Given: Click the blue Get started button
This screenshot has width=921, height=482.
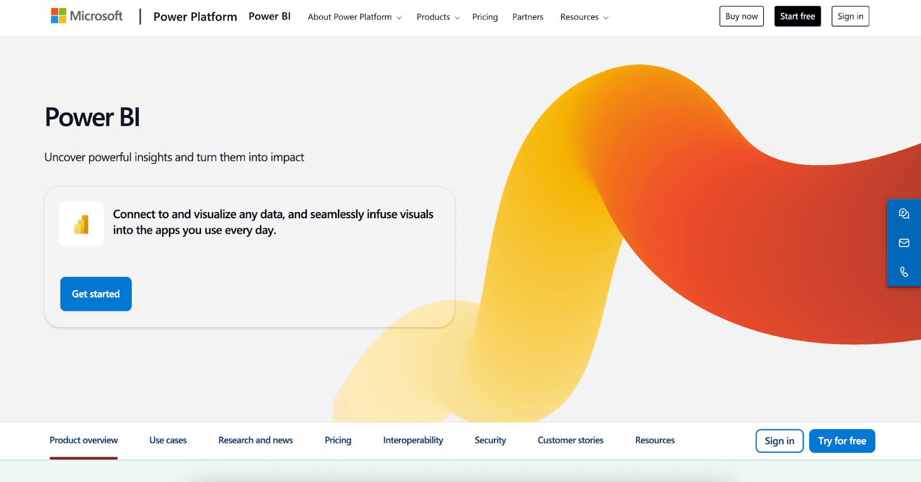Looking at the screenshot, I should (x=96, y=294).
